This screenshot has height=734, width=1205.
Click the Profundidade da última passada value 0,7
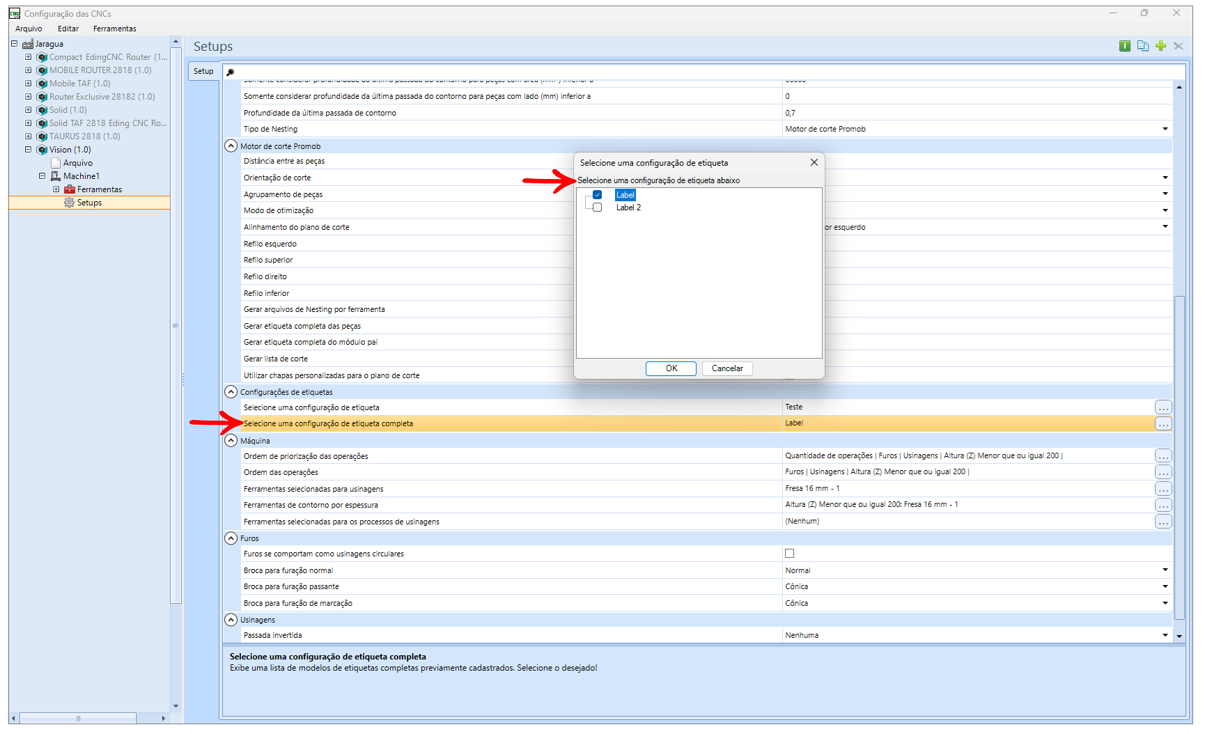(977, 113)
